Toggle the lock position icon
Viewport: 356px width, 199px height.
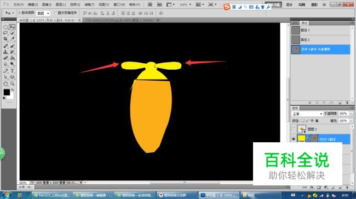(312, 120)
